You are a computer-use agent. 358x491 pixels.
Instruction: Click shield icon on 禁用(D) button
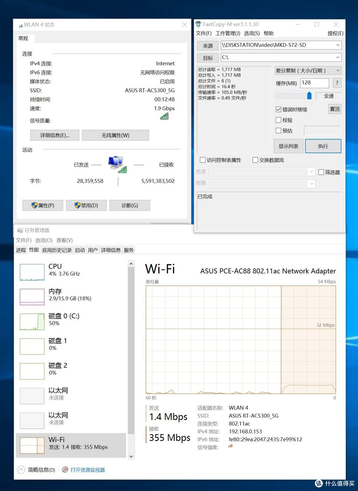point(78,205)
